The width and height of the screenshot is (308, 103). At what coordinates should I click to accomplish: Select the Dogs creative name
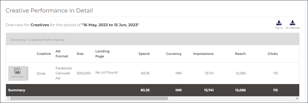(x=41, y=73)
